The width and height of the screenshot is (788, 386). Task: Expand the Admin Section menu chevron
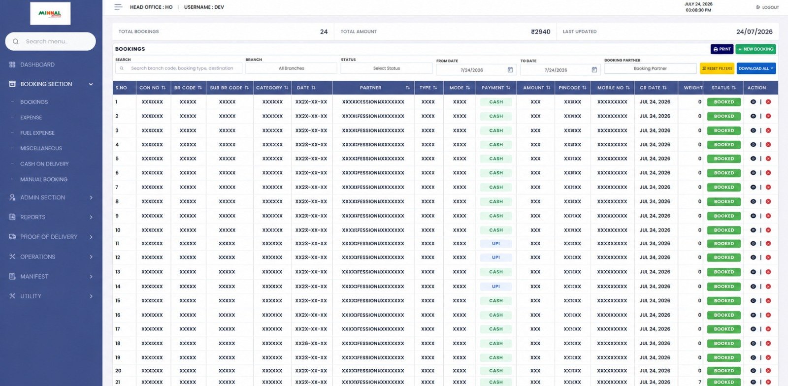point(91,197)
